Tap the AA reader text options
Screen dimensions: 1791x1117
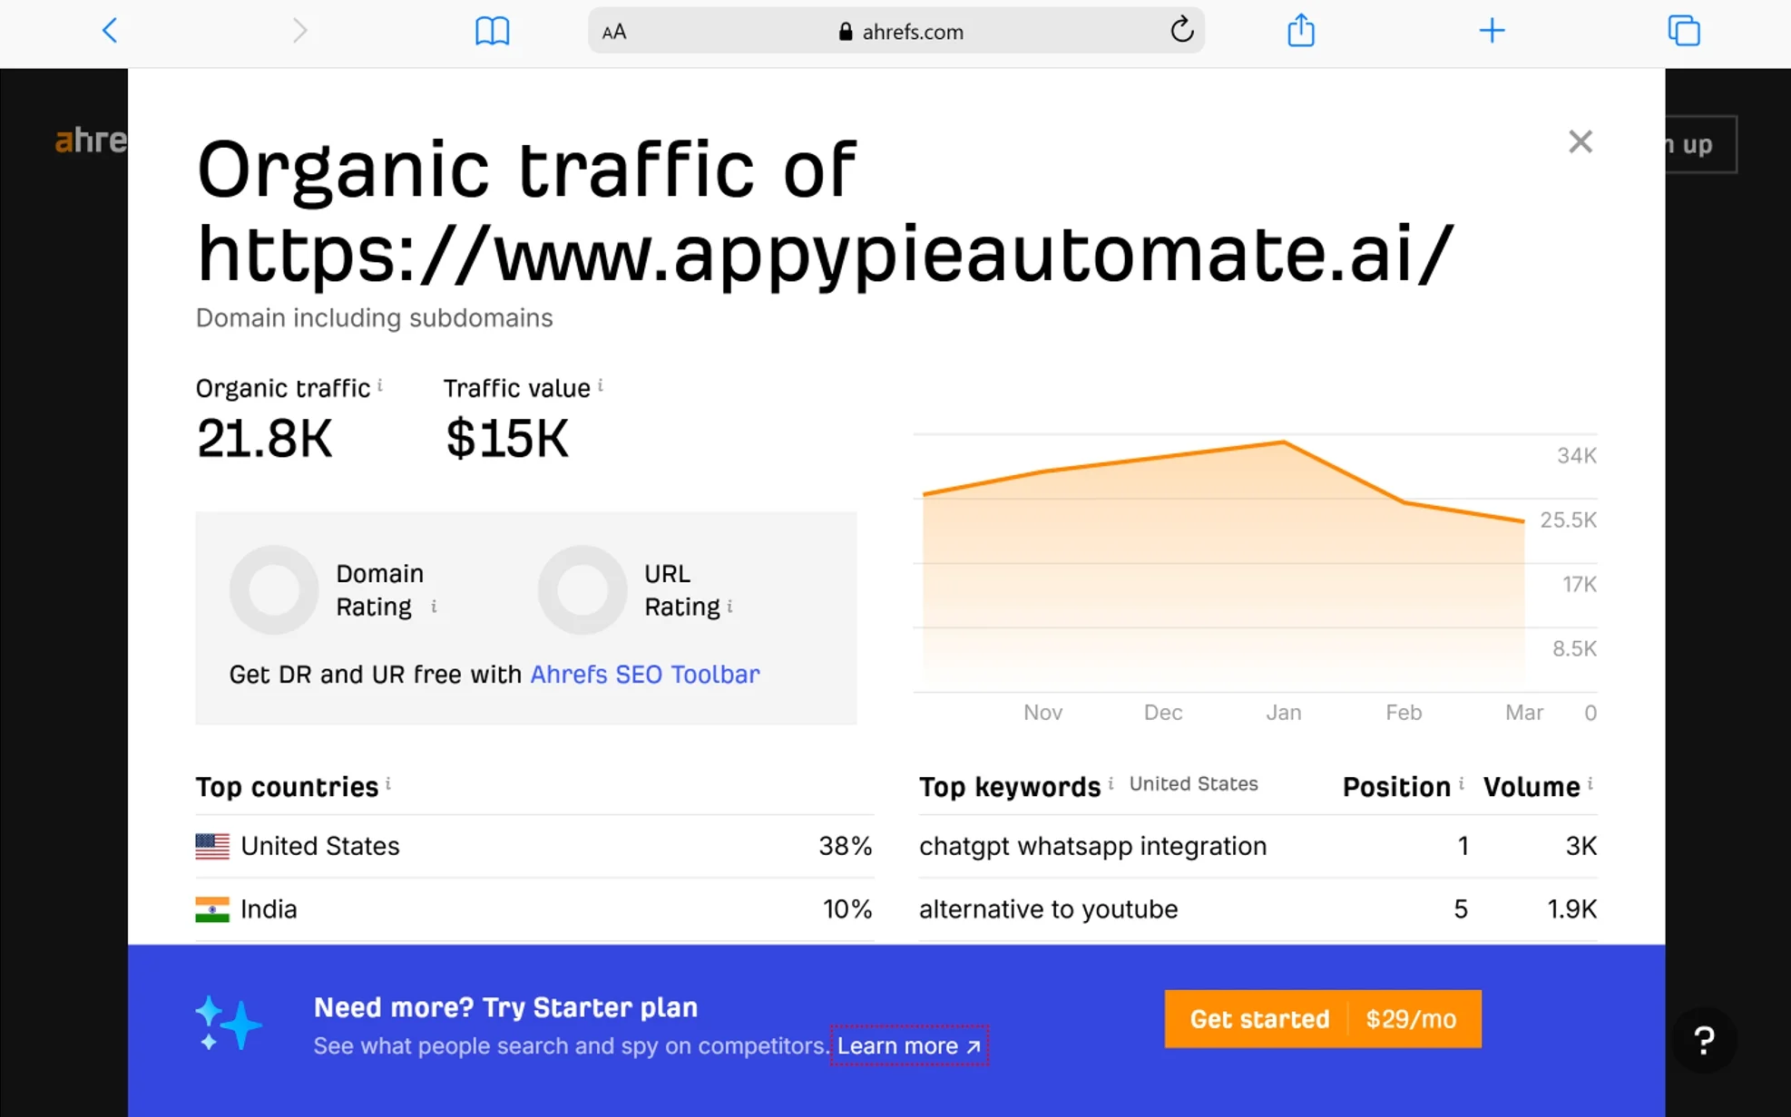pyautogui.click(x=614, y=32)
